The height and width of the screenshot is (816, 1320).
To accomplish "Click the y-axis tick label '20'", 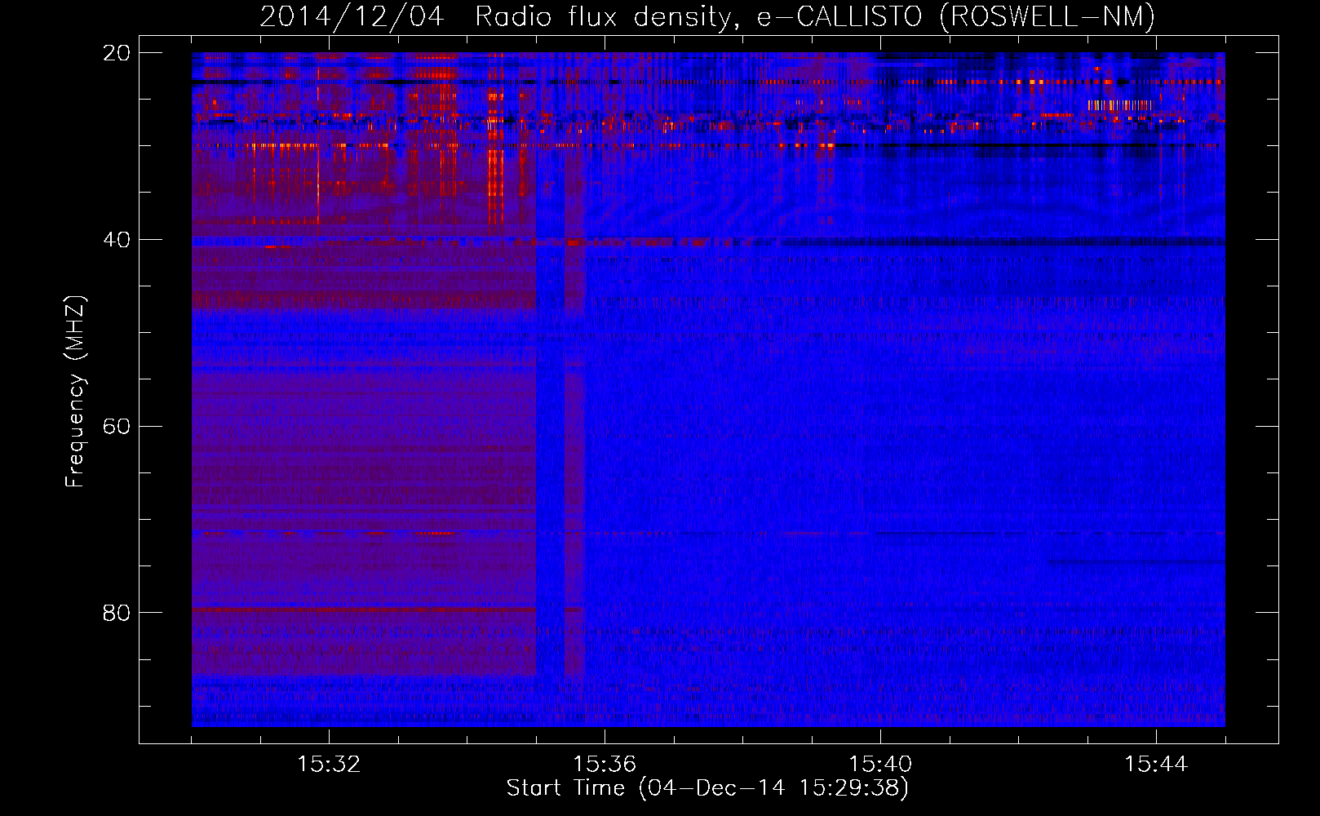I will point(117,52).
